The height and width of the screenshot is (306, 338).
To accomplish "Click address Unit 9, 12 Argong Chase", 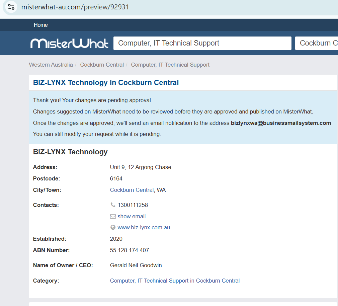I will (141, 167).
